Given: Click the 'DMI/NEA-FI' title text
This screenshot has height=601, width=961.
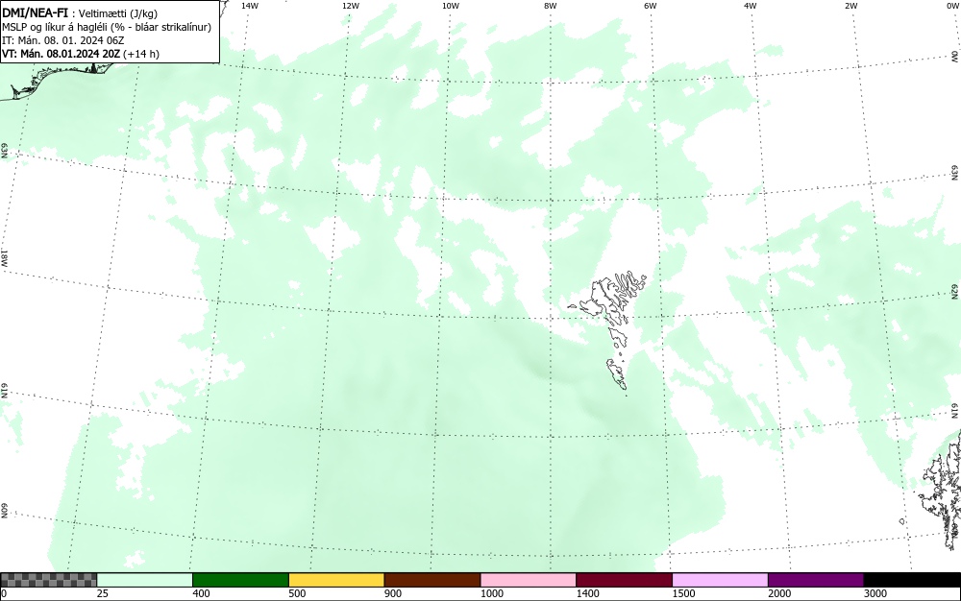Looking at the screenshot, I should (35, 12).
